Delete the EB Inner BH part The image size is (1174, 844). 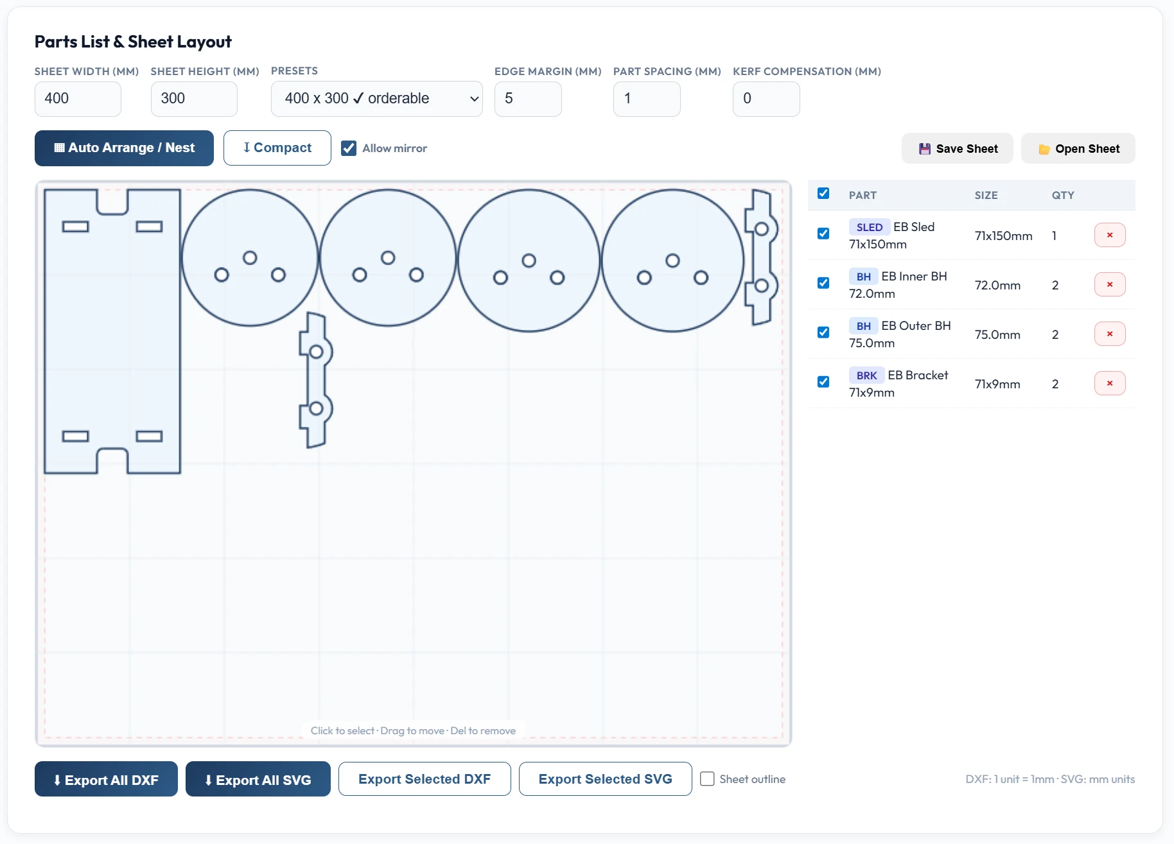[x=1109, y=284]
